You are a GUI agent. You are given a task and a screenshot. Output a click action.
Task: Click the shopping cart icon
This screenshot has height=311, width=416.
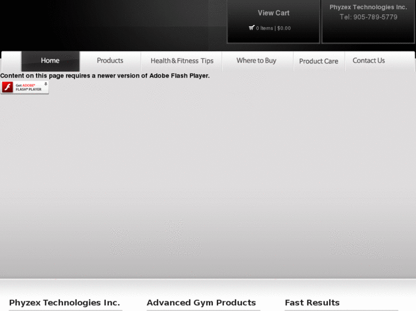click(x=252, y=27)
